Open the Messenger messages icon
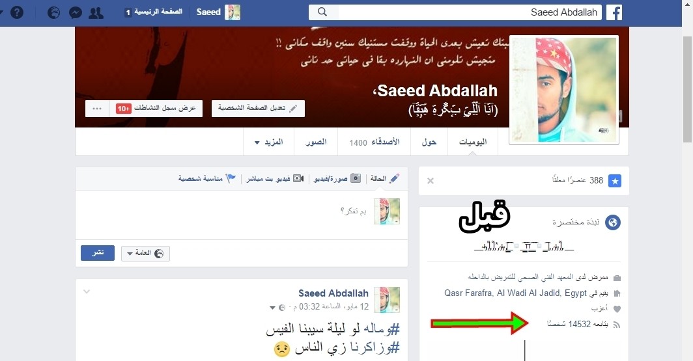This screenshot has width=693, height=361. (76, 13)
